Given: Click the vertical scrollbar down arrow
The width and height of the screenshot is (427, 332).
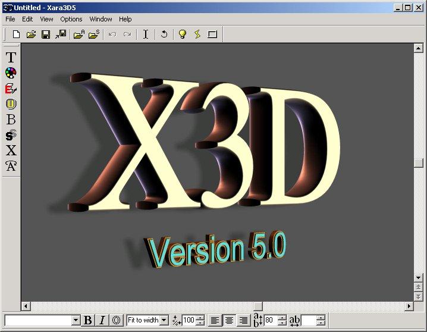Looking at the screenshot, I should 418,278.
